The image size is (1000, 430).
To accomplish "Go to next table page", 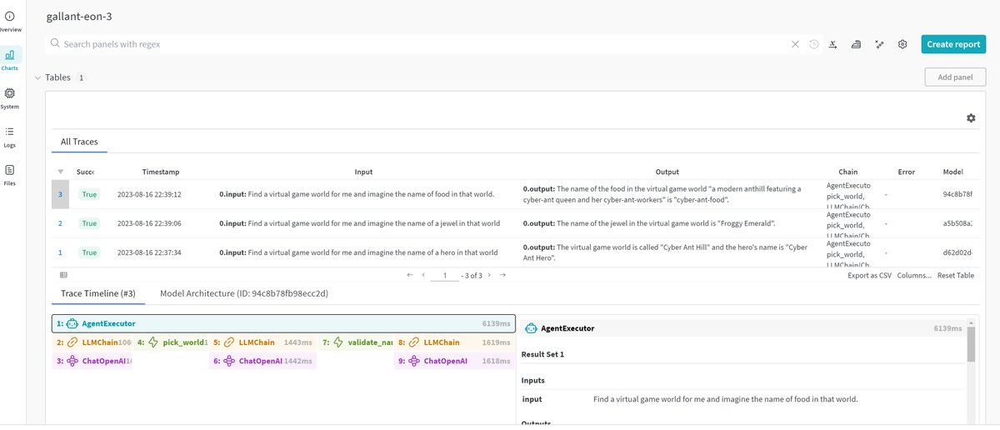I will [x=489, y=274].
